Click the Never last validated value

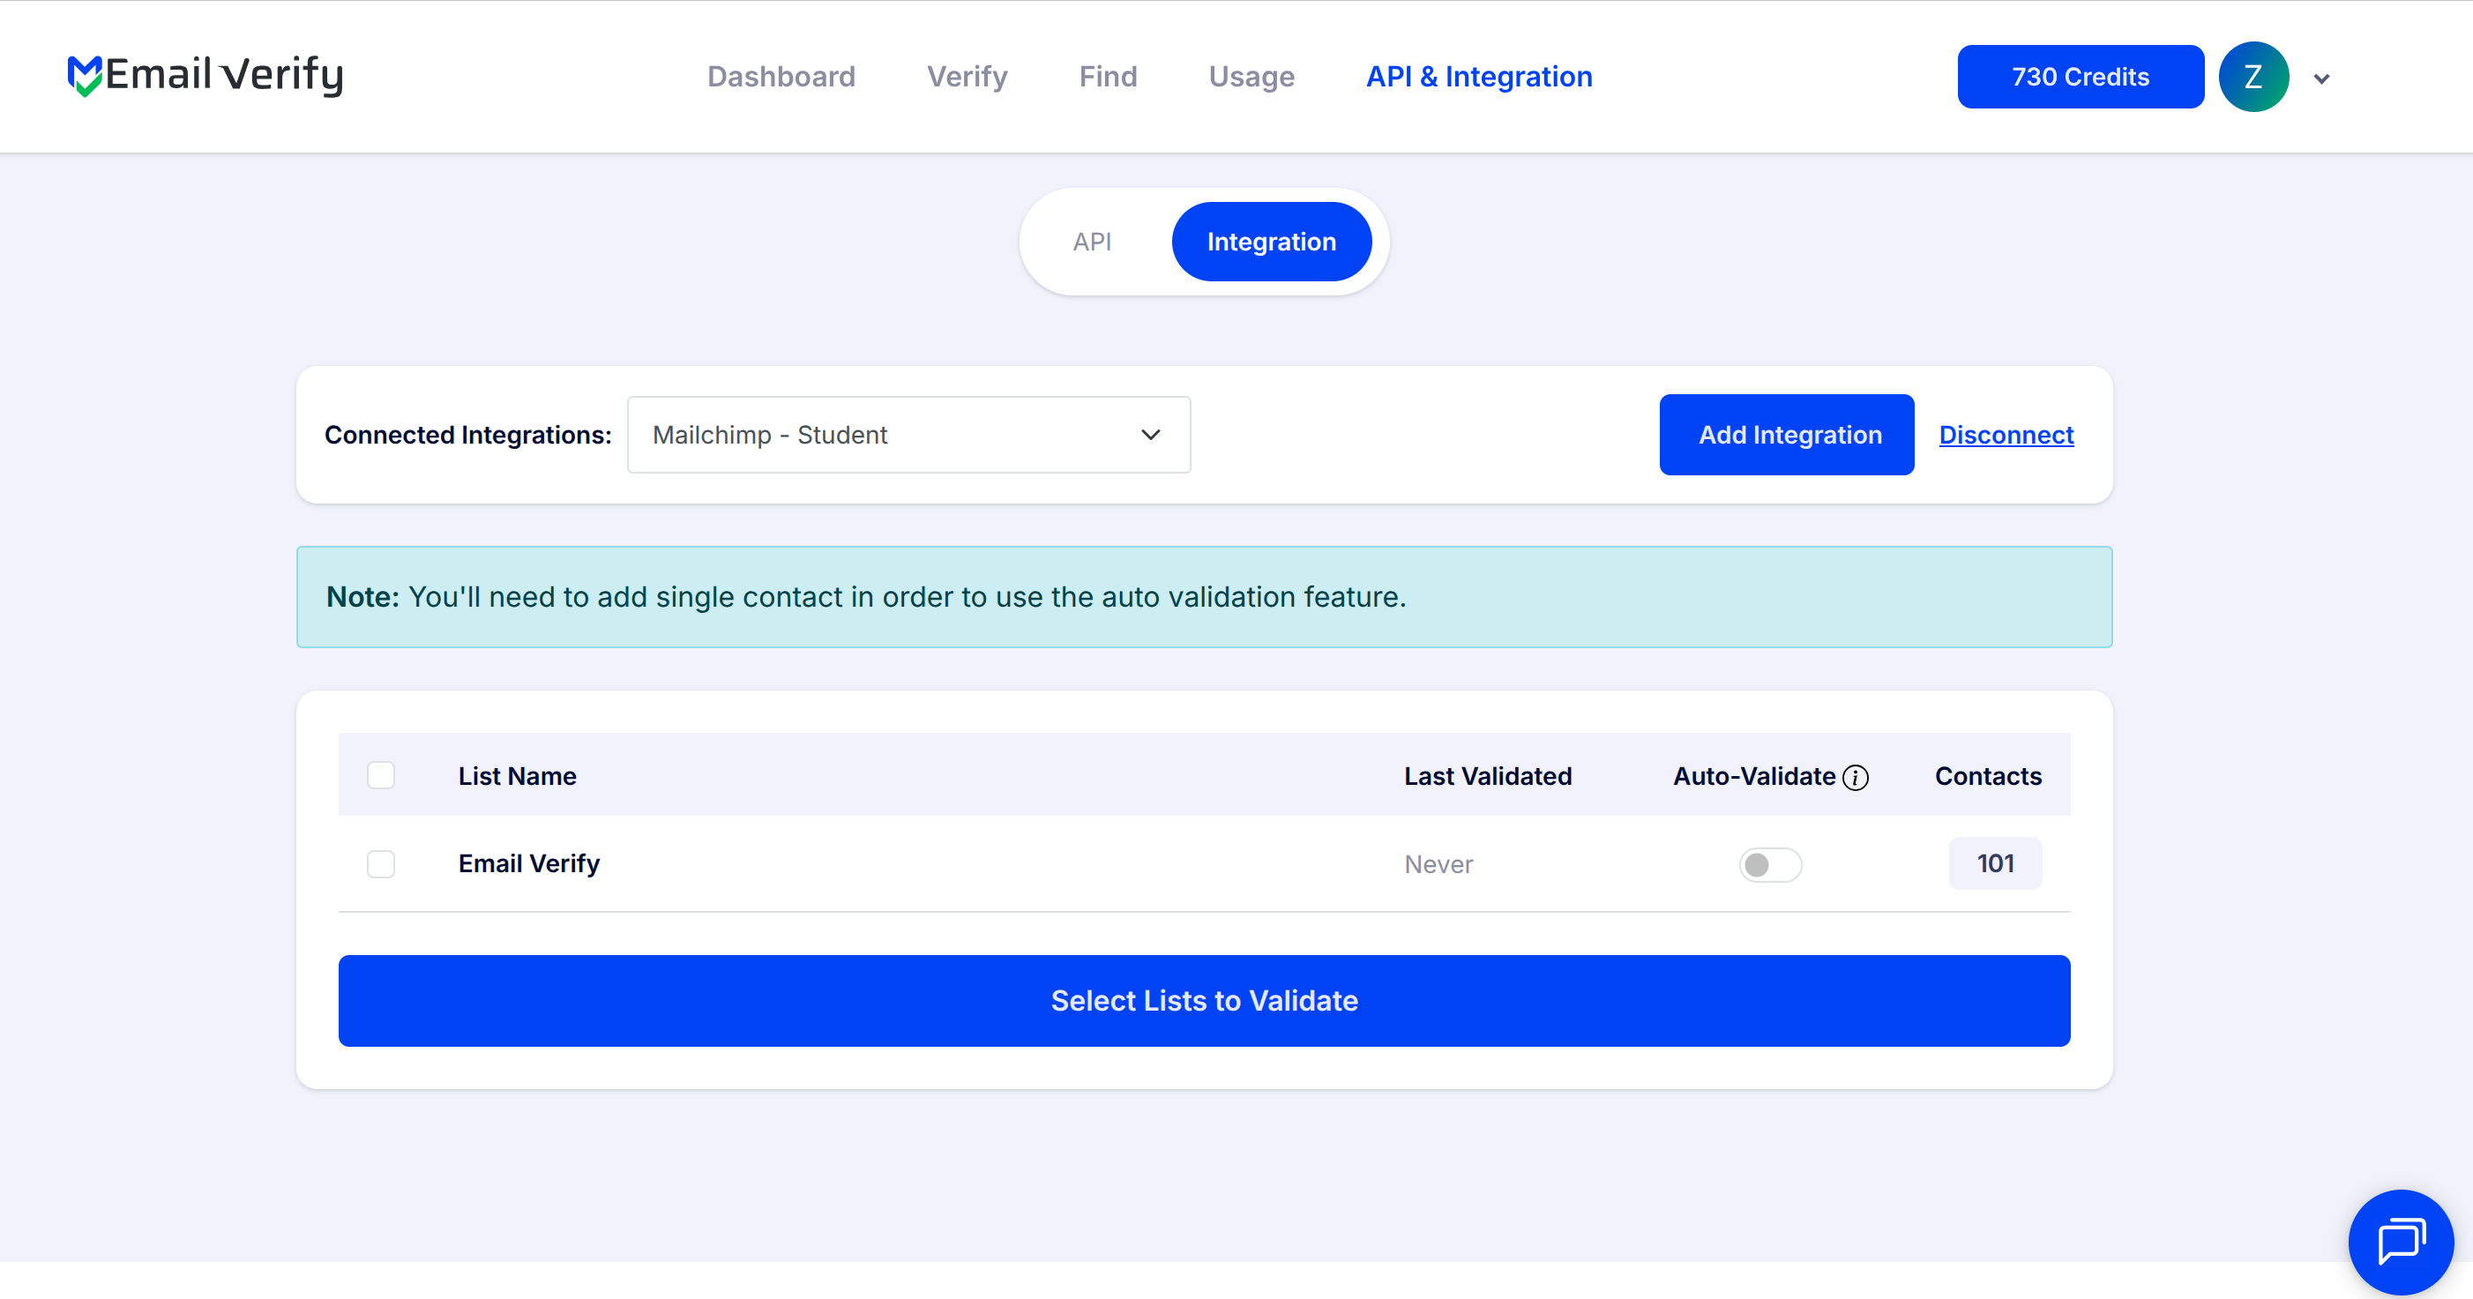click(x=1438, y=864)
